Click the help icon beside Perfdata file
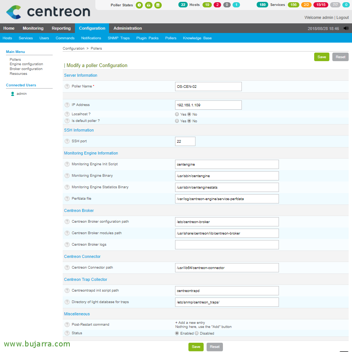Screen dimensions: 352x352 click(x=67, y=199)
